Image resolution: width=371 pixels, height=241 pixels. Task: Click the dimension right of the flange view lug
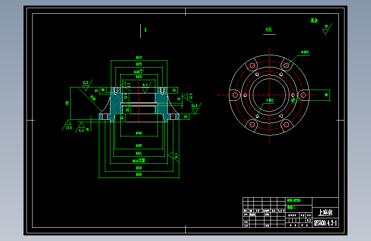click(x=326, y=95)
